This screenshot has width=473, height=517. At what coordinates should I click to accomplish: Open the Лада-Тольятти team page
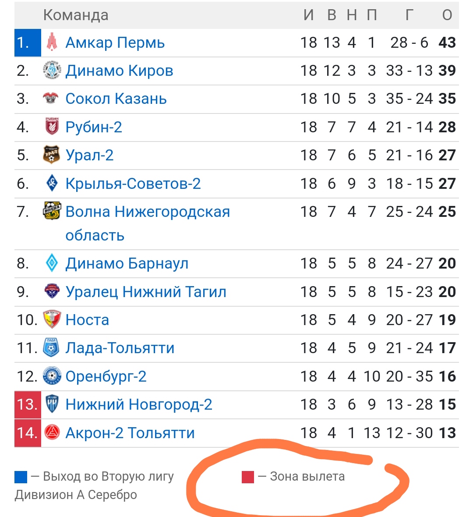click(x=120, y=348)
